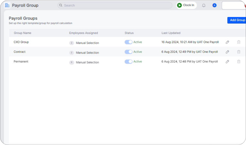
Task: Edit the CXO Group row
Action: tap(227, 42)
